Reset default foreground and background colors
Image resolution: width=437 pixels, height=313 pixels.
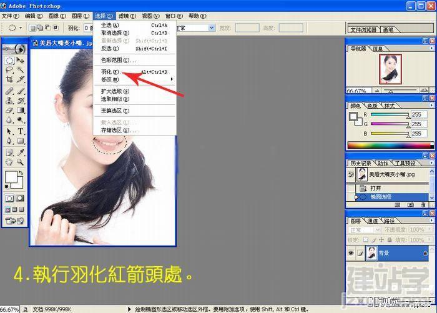pos(7,186)
